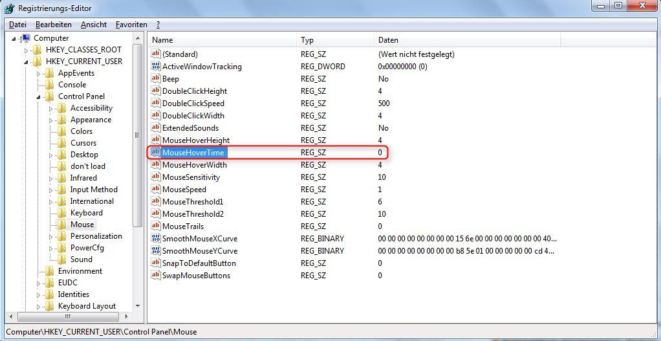This screenshot has width=661, height=341.
Task: Click the HKEY_CLASSES_ROOT folder icon
Action: point(38,50)
